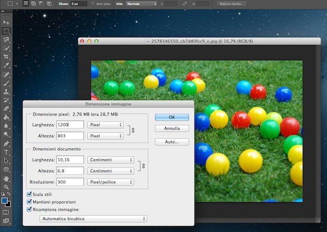Swap foreground and background colors
Screen dimensions: 327x232
(9, 194)
